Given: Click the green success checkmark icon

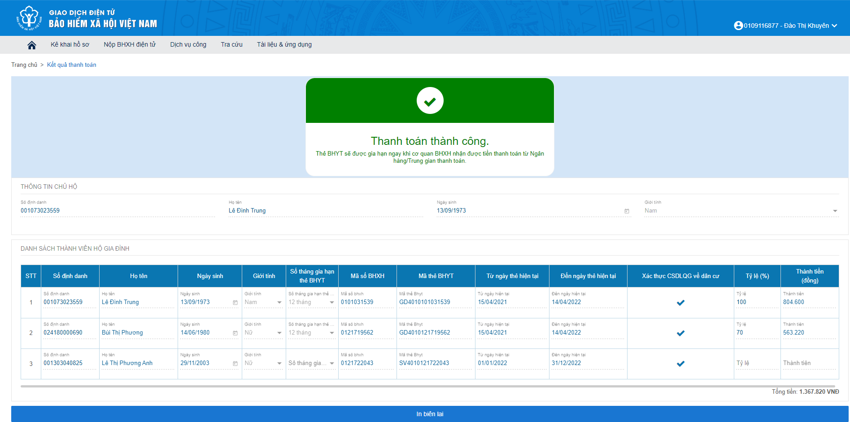Looking at the screenshot, I should click(x=430, y=100).
